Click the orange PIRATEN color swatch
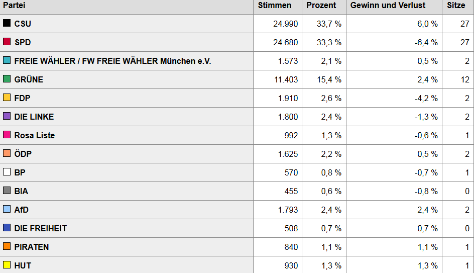This screenshot has height=273, width=474. (7, 246)
